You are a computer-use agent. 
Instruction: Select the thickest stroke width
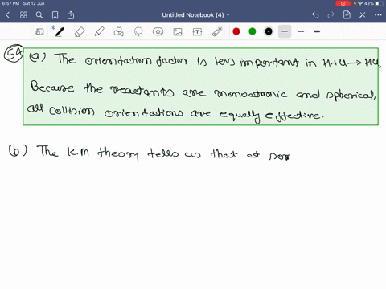[317, 31]
